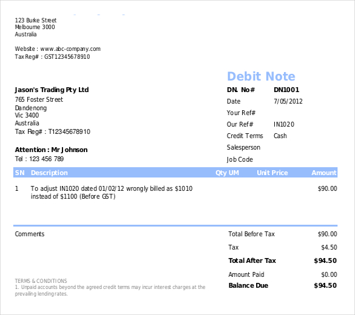The image size is (355, 315).
Task: Click the website www.abc-company.com line
Action: pos(58,49)
